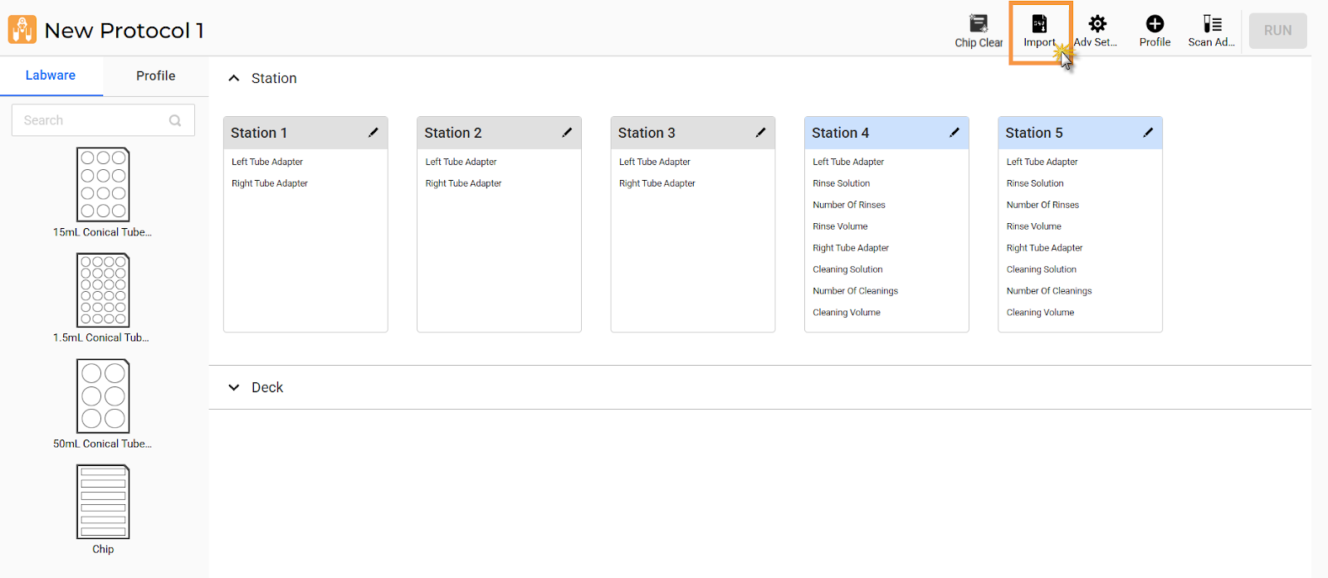The height and width of the screenshot is (578, 1328).
Task: Switch to the Profile tab
Action: tap(156, 75)
